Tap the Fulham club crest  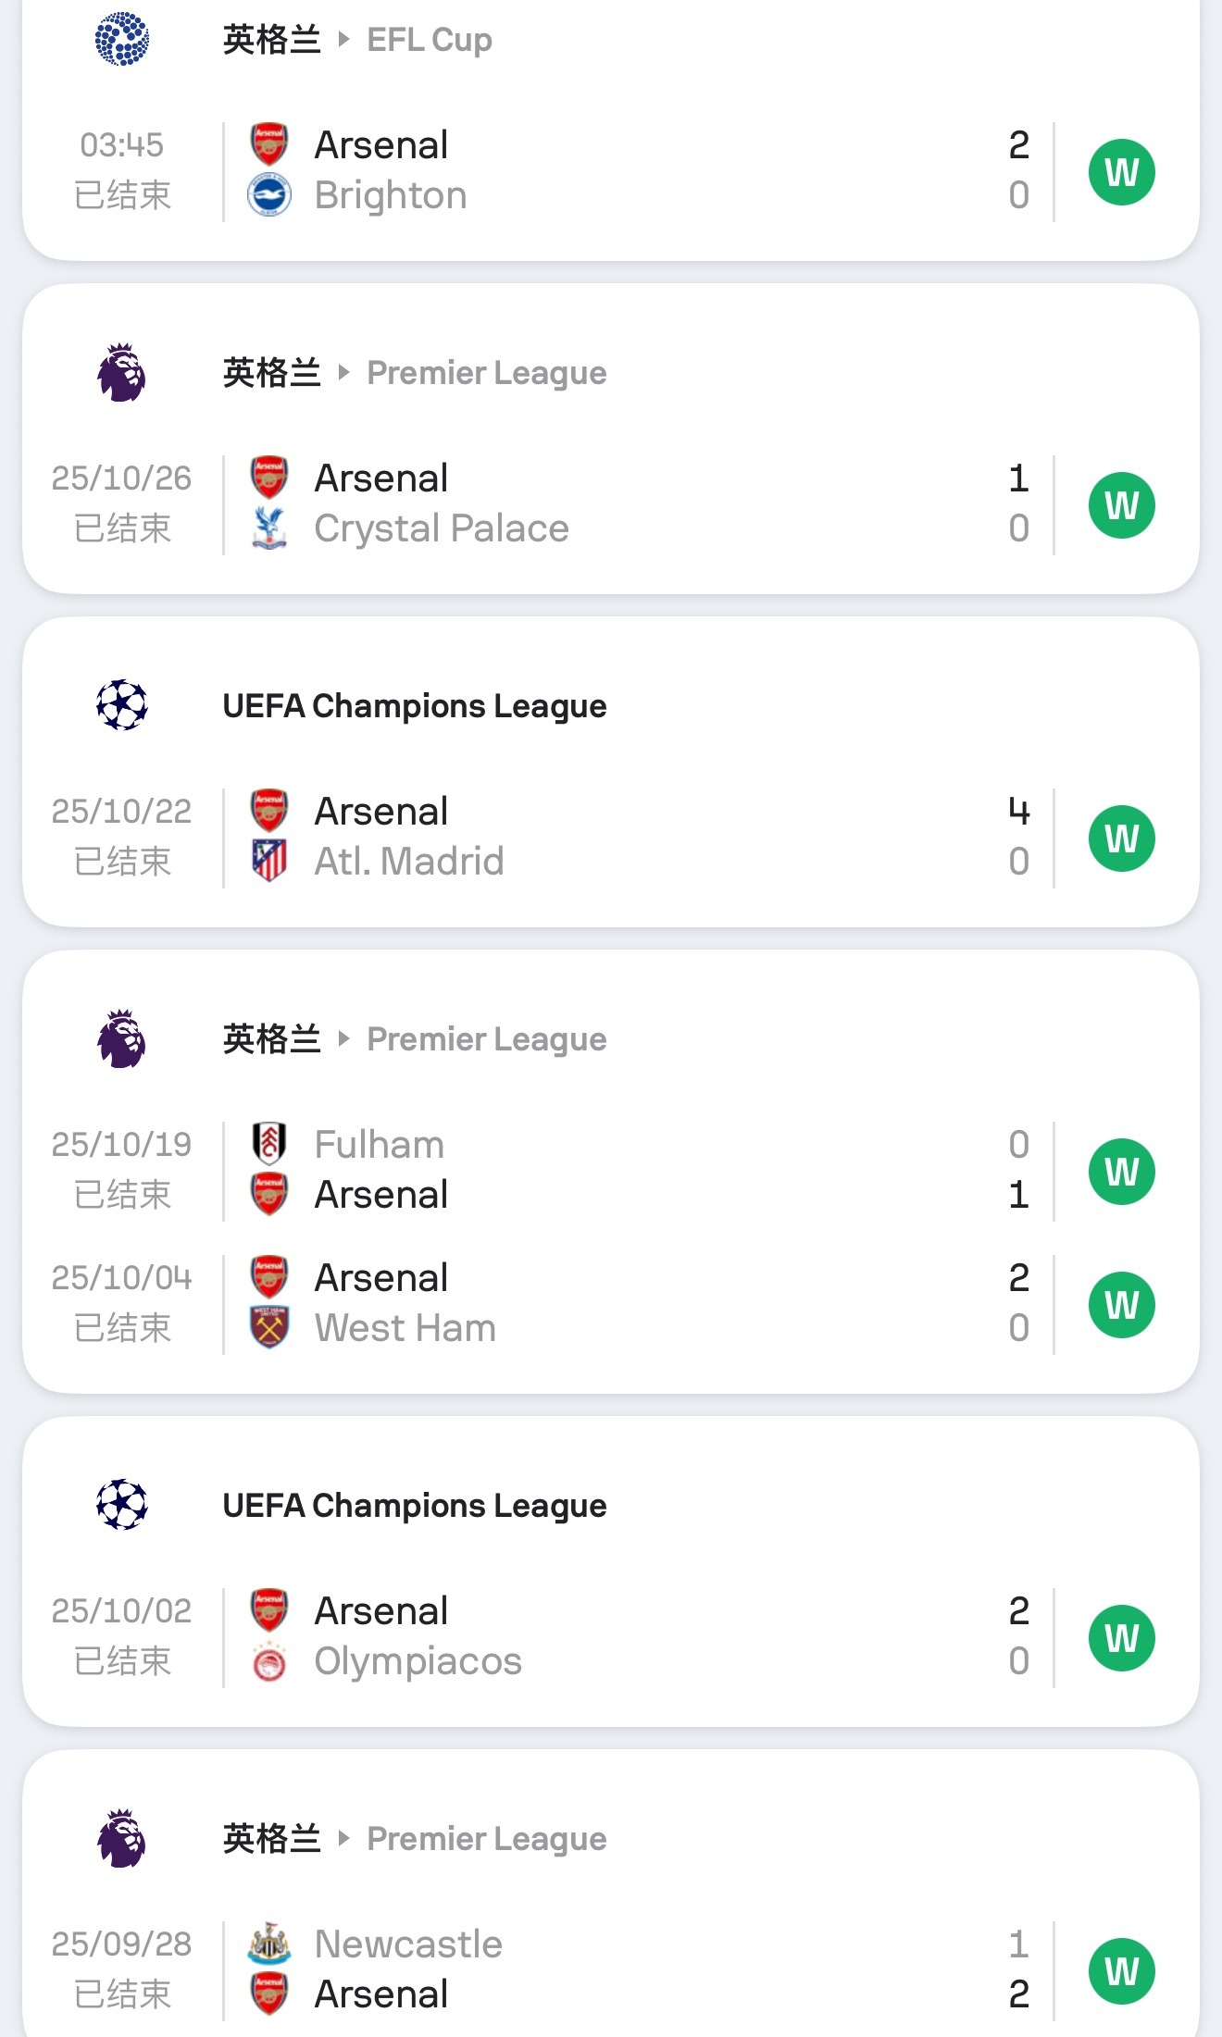269,1144
